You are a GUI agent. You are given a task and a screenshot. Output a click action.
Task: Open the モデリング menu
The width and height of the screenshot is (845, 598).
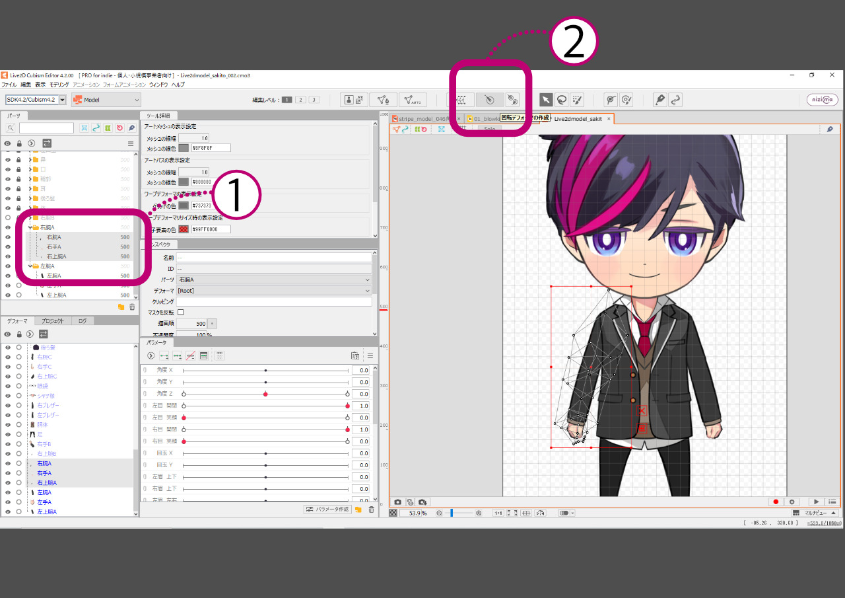coord(59,85)
